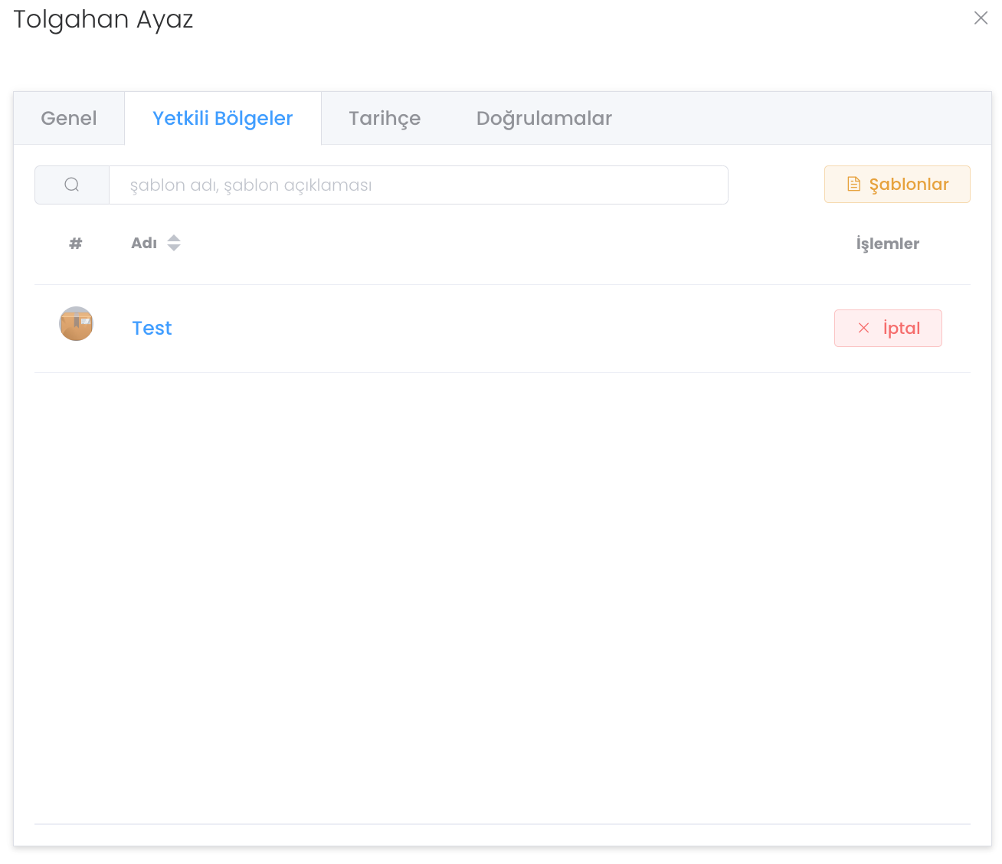This screenshot has height=864, width=1002.
Task: Click the sort descending down arrow
Action: click(174, 248)
